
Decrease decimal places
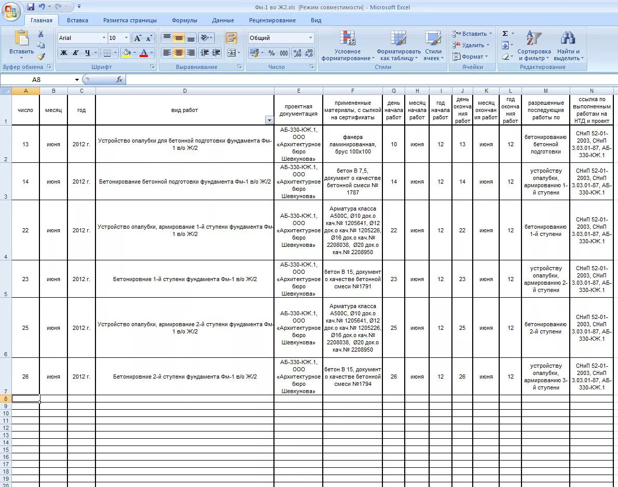click(309, 53)
